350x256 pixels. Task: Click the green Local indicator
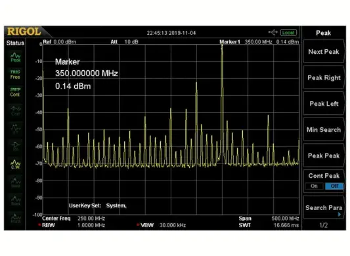288,33
